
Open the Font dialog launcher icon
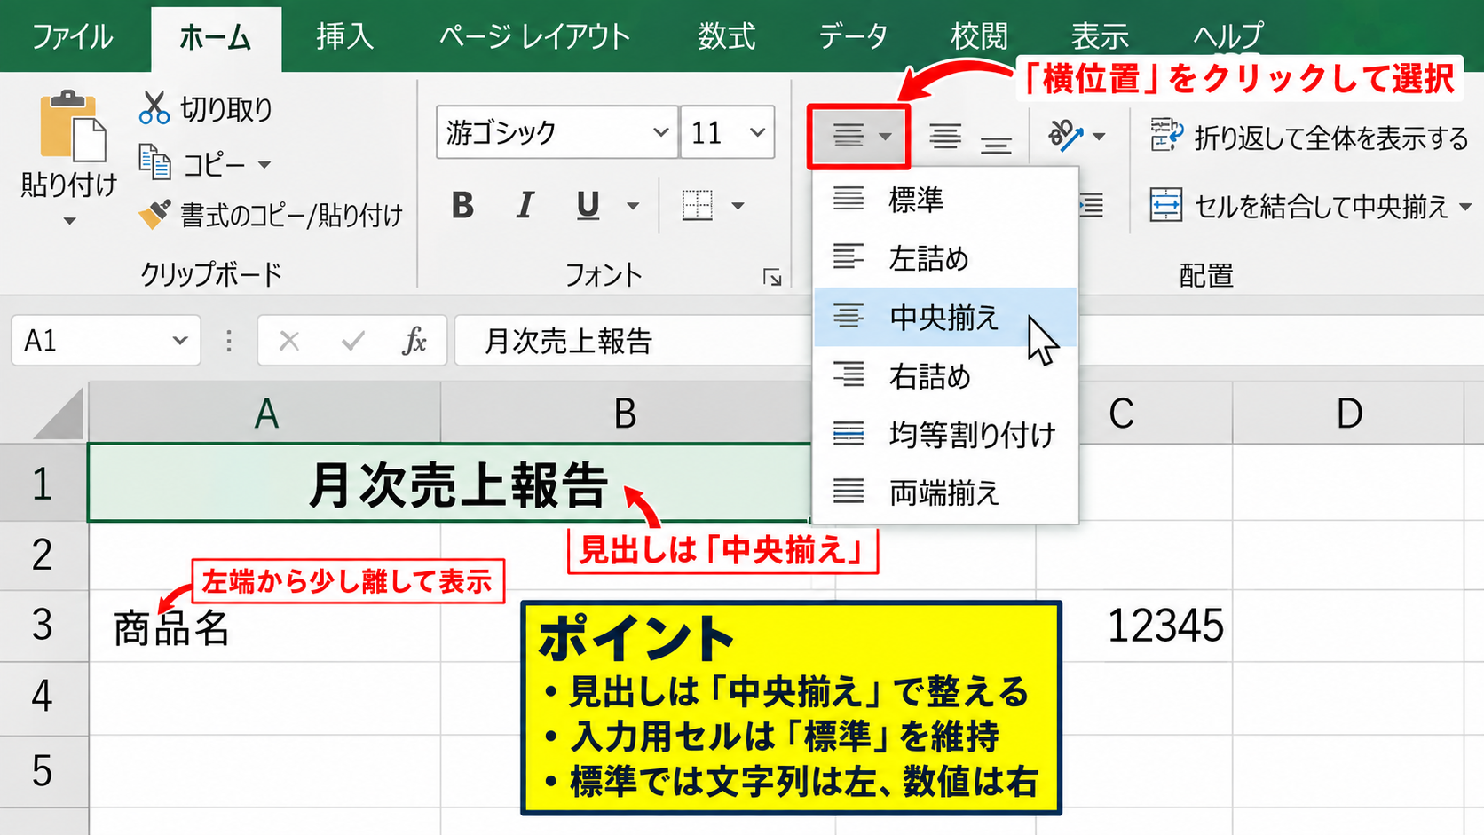772,278
